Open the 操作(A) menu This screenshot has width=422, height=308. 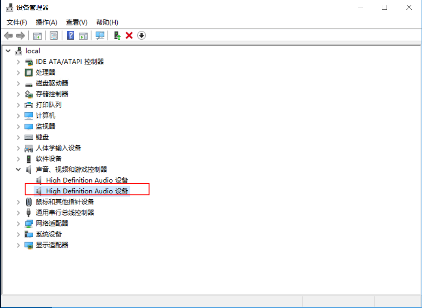click(x=46, y=22)
